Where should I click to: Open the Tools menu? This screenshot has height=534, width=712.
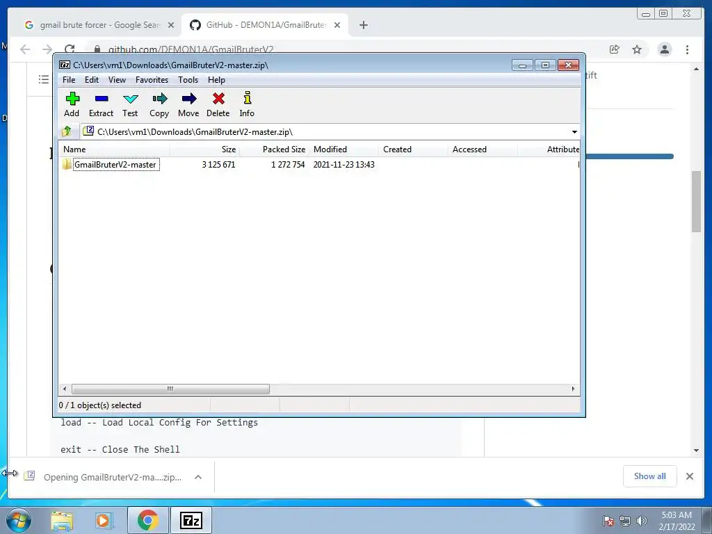click(188, 80)
